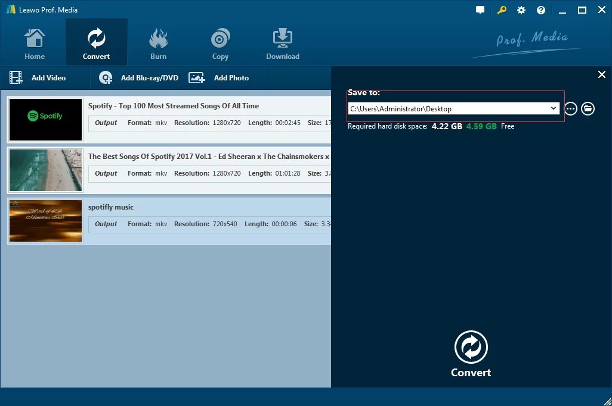The height and width of the screenshot is (406, 612).
Task: Select the Spotify logo video thumbnail
Action: pyautogui.click(x=46, y=120)
